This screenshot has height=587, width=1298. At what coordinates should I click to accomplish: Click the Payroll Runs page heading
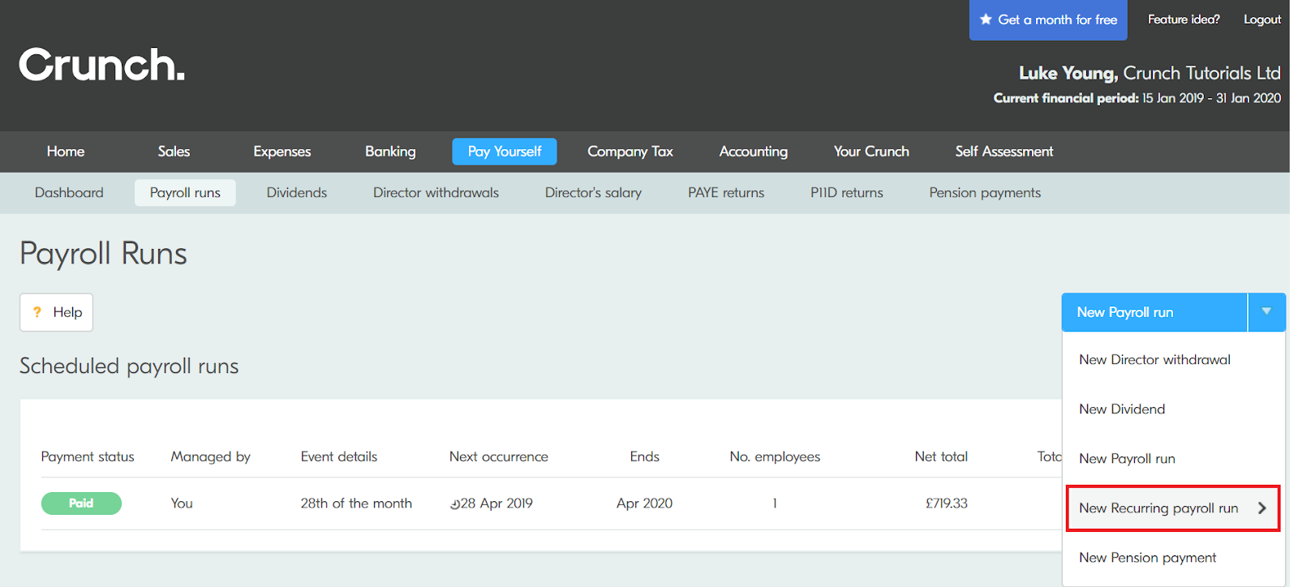103,254
